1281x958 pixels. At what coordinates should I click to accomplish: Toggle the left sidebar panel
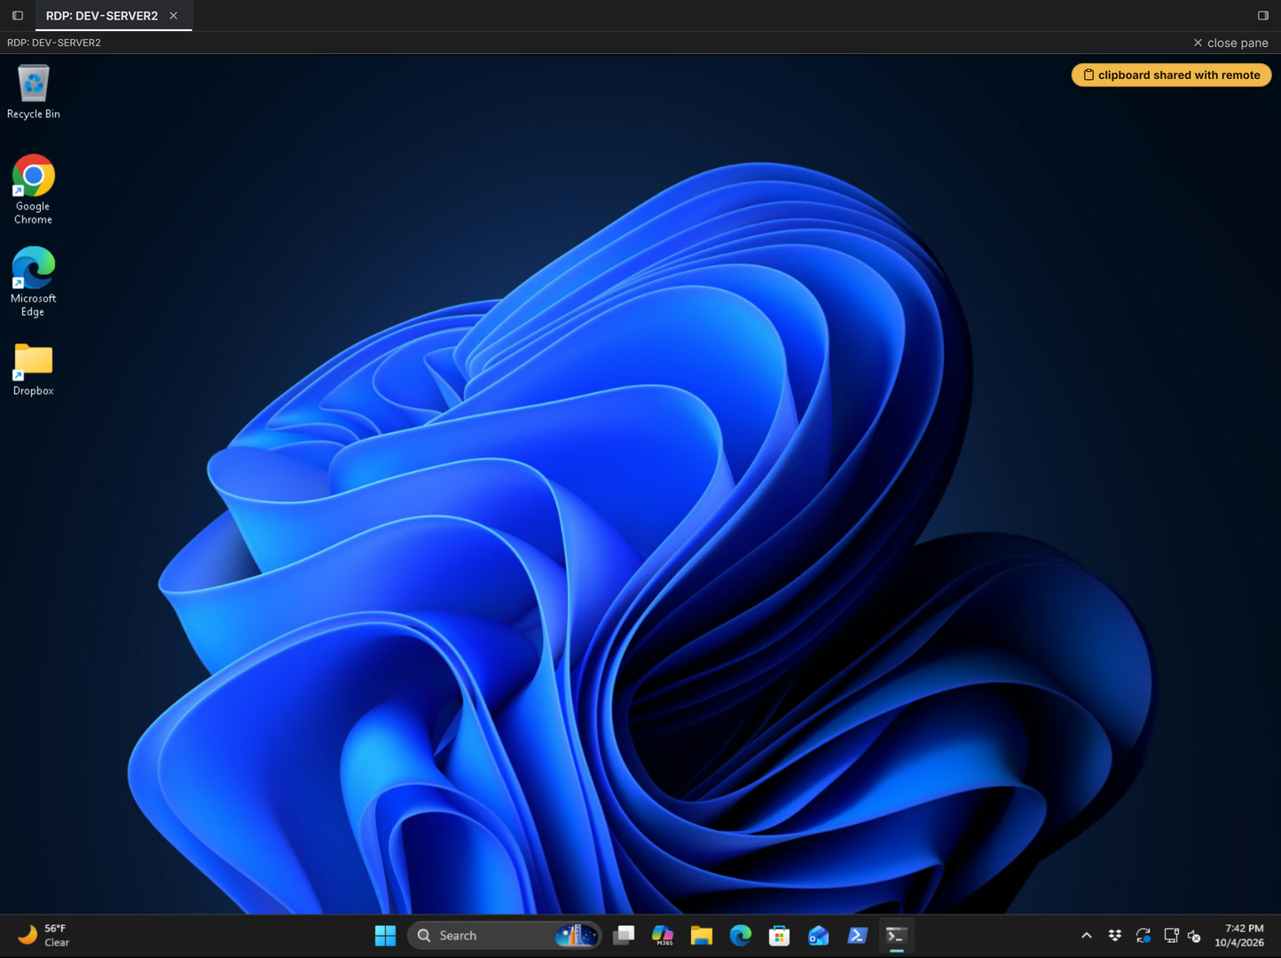click(18, 16)
